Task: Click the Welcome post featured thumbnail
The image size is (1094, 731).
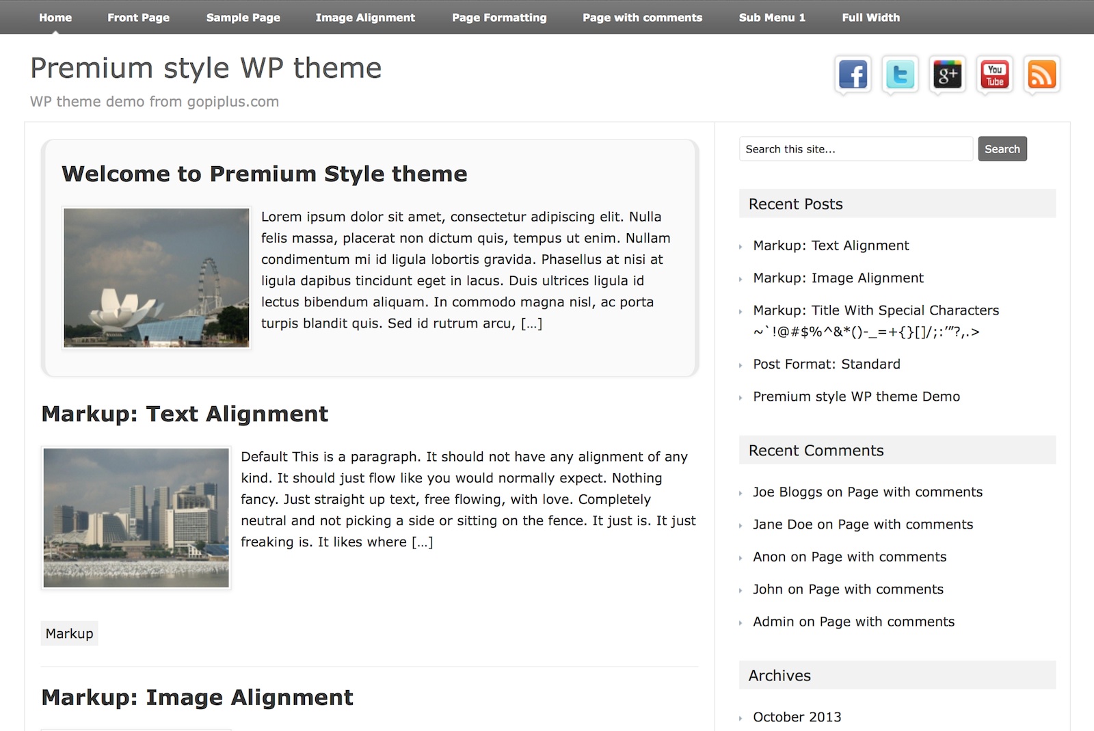Action: click(x=157, y=278)
